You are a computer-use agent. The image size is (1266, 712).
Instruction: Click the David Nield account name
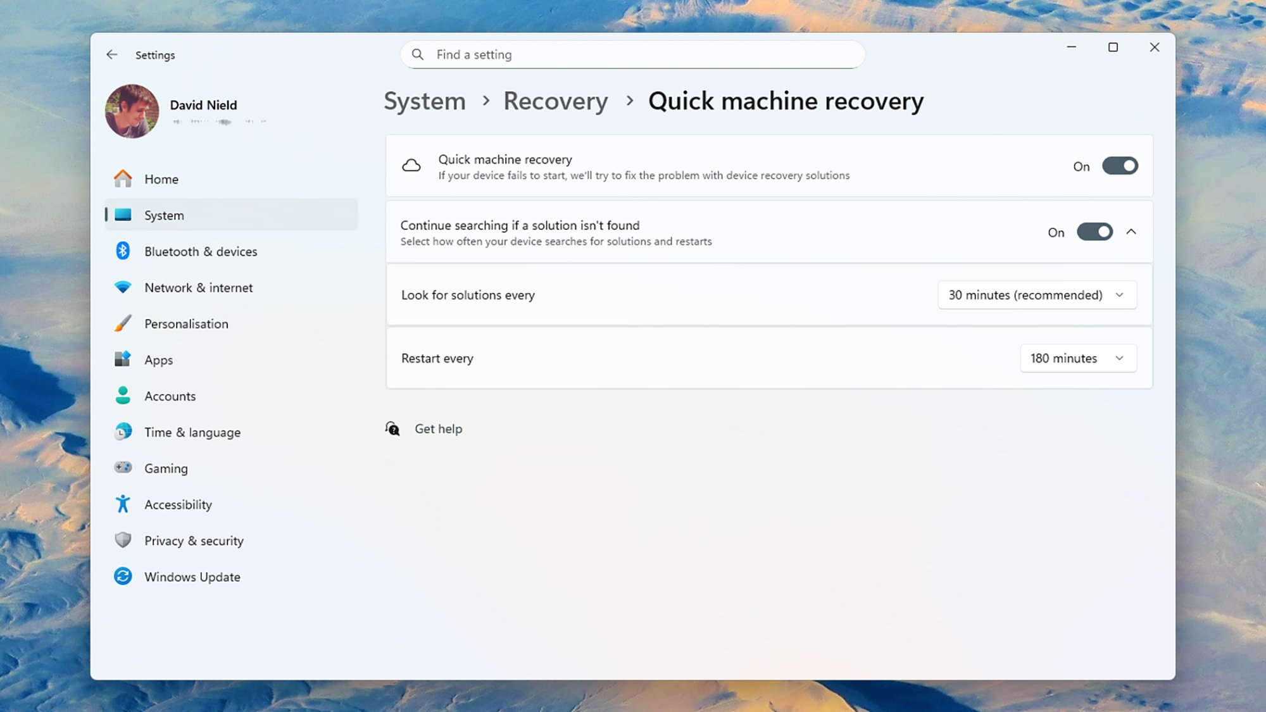[203, 105]
